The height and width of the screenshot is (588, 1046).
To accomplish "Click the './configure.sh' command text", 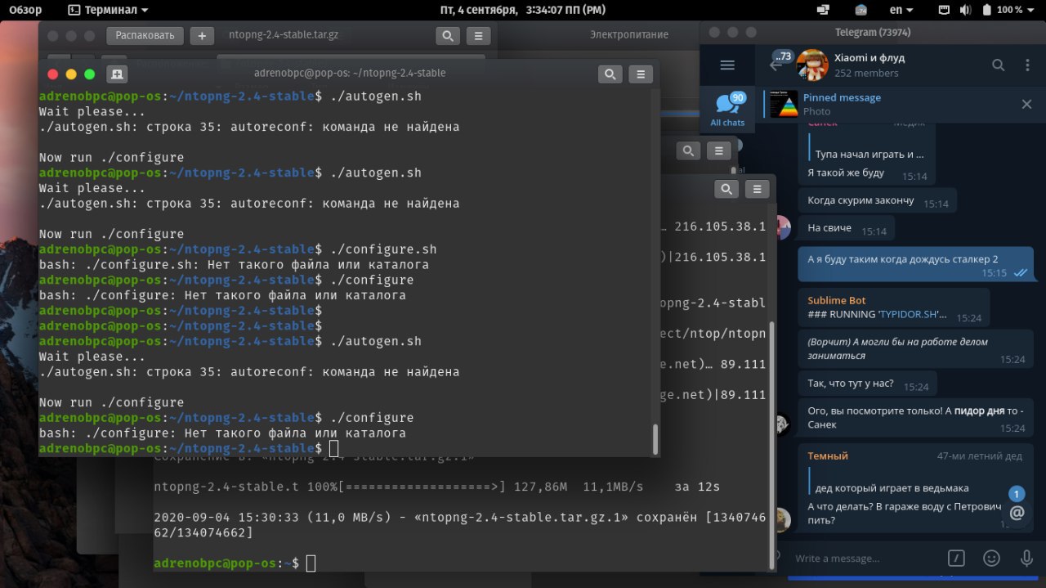I will pyautogui.click(x=383, y=249).
